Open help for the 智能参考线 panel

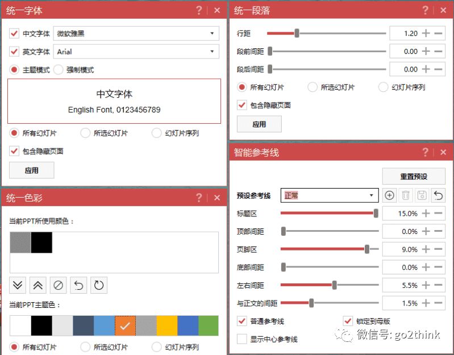click(x=425, y=152)
